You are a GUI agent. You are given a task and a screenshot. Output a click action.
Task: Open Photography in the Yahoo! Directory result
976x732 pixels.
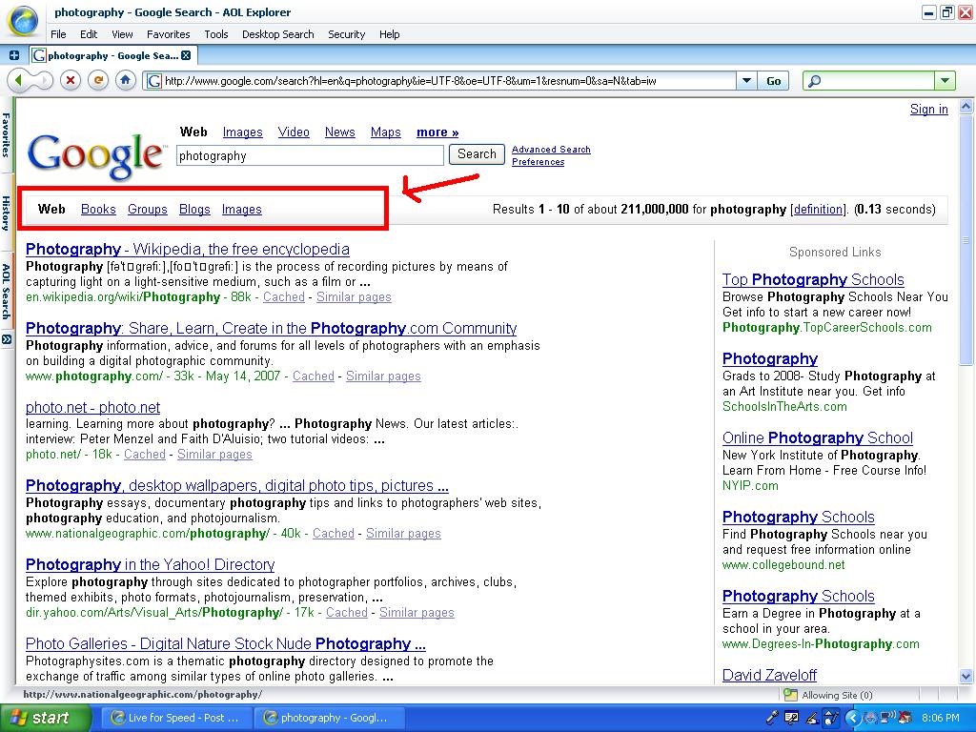point(150,564)
